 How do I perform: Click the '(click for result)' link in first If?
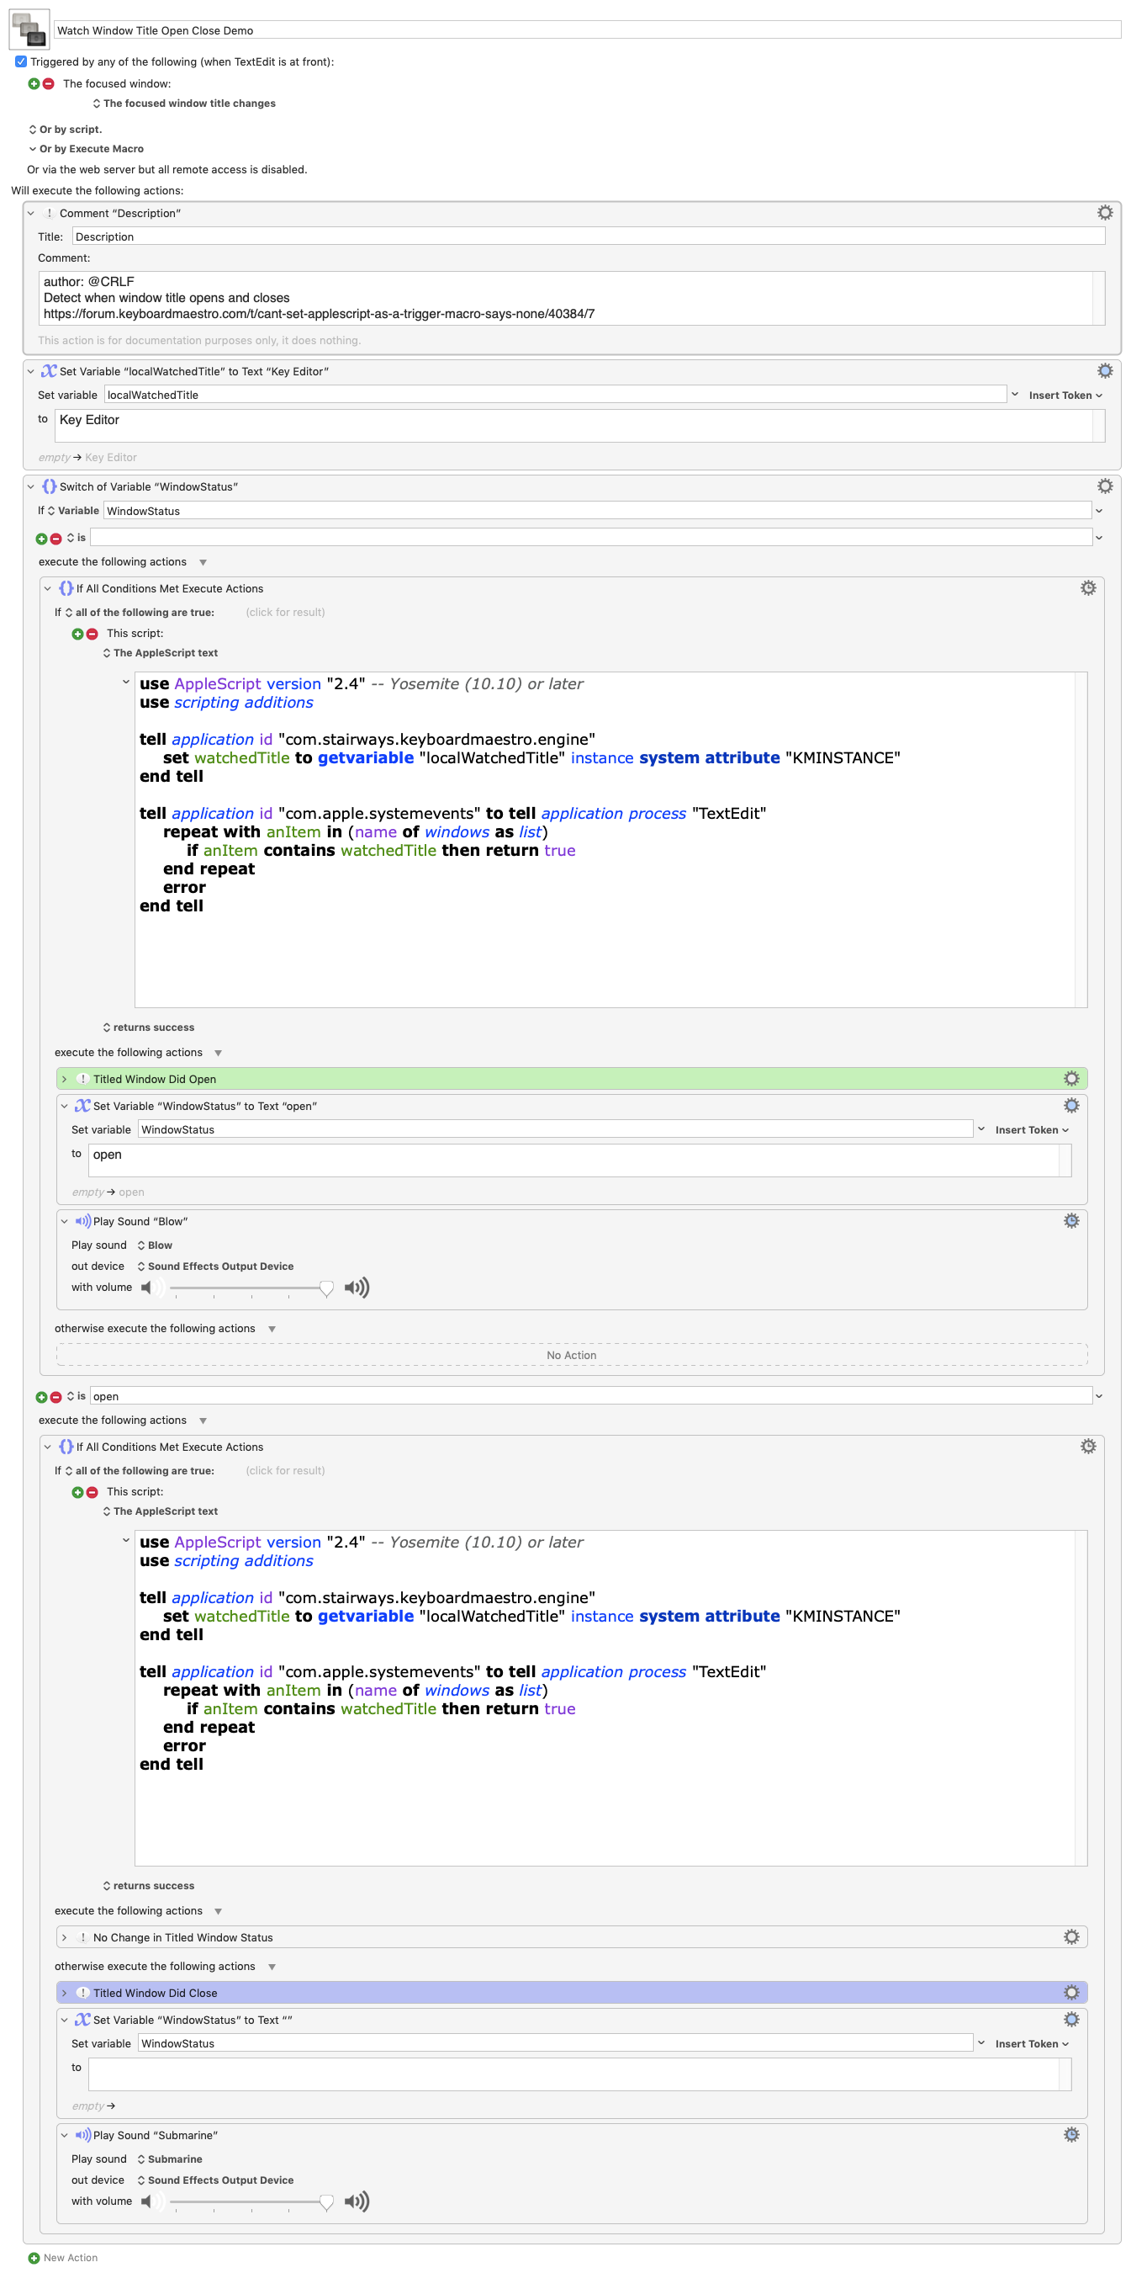point(285,613)
